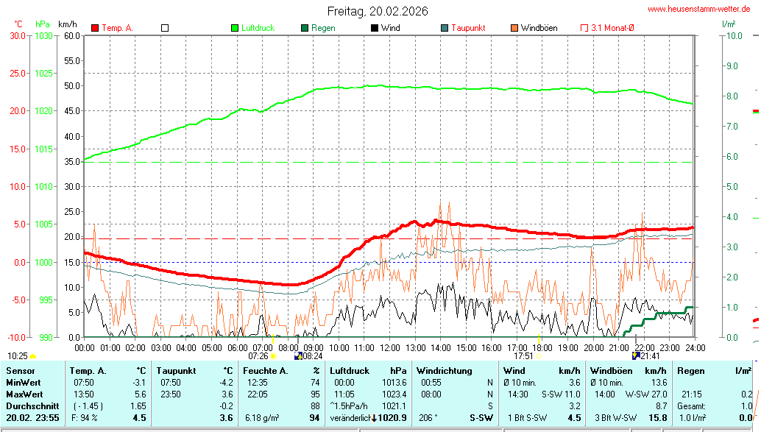
Task: Click the empty white legend box
Action: 165,28
